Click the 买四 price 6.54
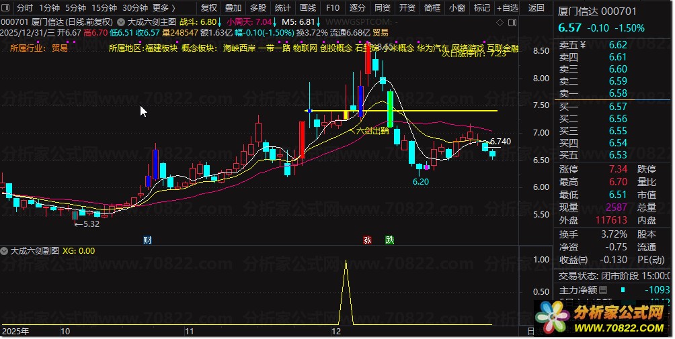 (x=618, y=142)
